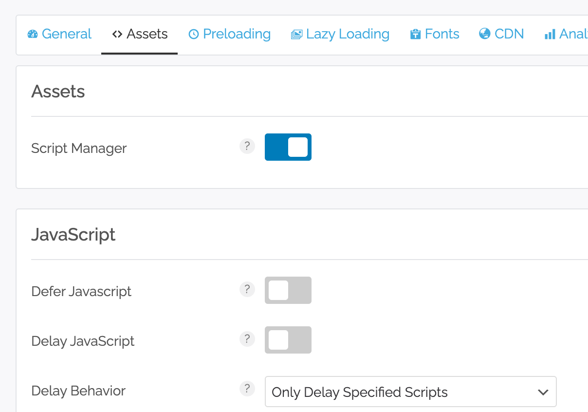Click the Delay JavaScript label
This screenshot has height=412, width=588.
pos(83,341)
